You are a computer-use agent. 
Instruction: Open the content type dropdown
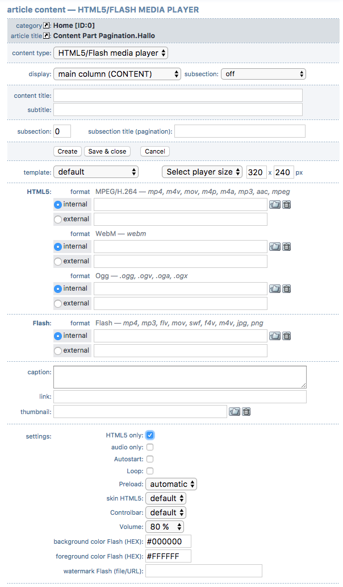(111, 53)
